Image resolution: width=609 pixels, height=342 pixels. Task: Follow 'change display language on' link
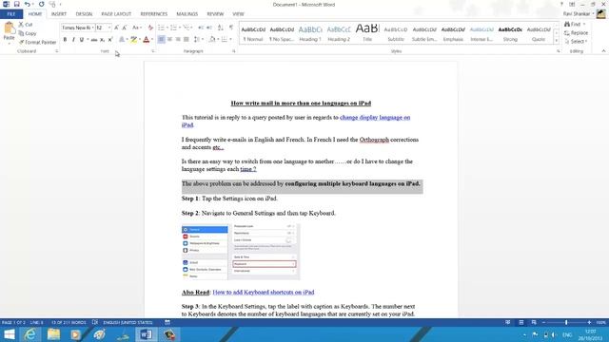[375, 118]
